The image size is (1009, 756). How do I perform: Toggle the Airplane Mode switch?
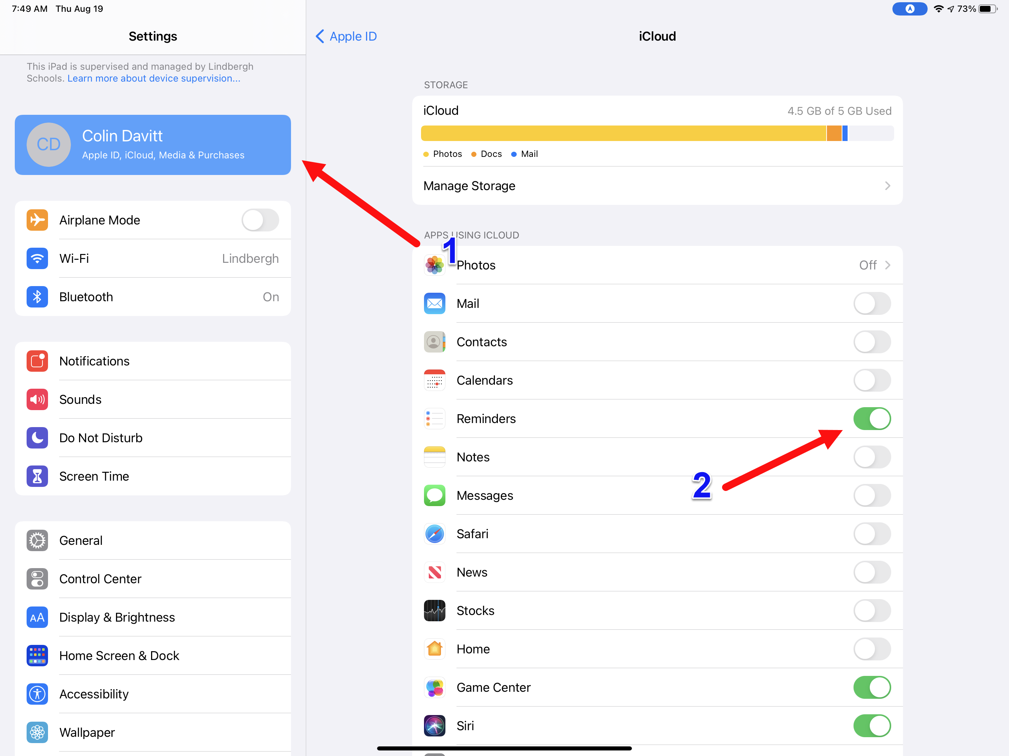point(260,220)
